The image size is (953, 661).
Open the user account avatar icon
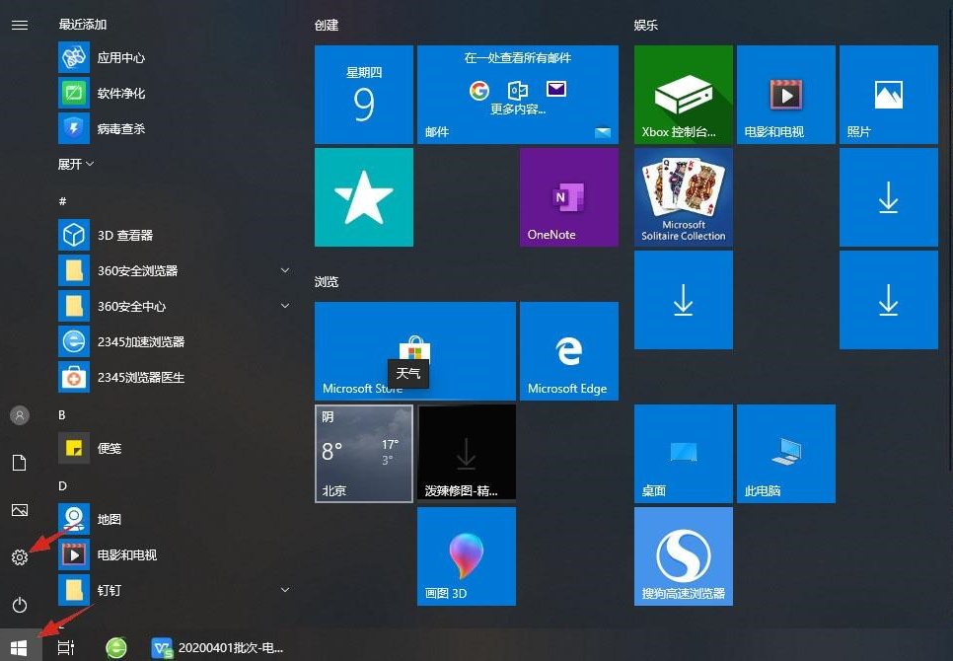[20, 415]
